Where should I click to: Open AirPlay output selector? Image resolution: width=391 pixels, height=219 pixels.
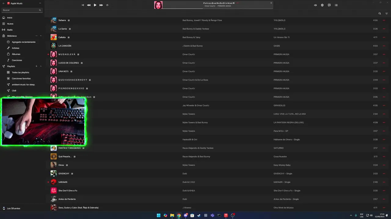[x=322, y=5]
